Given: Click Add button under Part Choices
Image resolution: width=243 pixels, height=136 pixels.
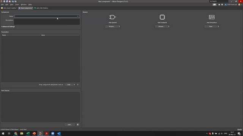Looking at the screenshot, I should tap(69, 125).
